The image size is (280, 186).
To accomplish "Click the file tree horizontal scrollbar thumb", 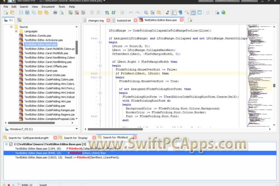I will coord(31,123).
